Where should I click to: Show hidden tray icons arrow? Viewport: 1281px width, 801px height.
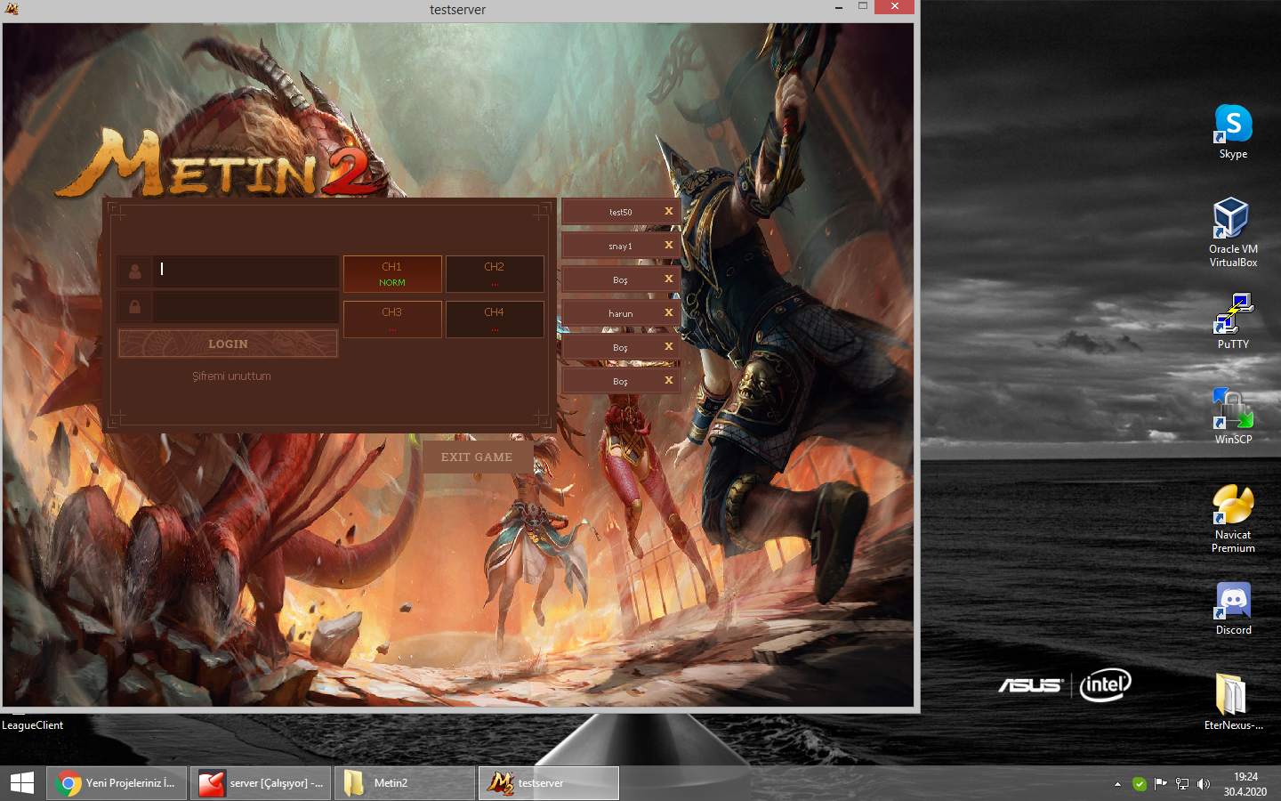coord(1117,784)
